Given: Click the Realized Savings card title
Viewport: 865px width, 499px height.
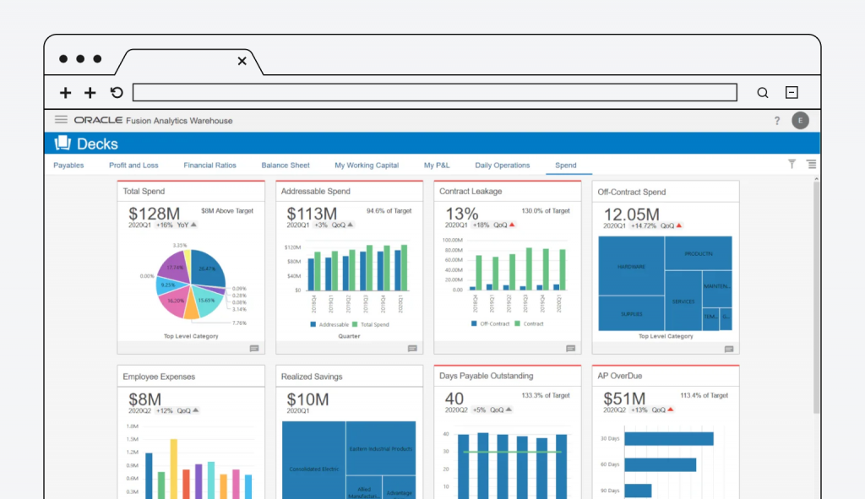Looking at the screenshot, I should 312,377.
